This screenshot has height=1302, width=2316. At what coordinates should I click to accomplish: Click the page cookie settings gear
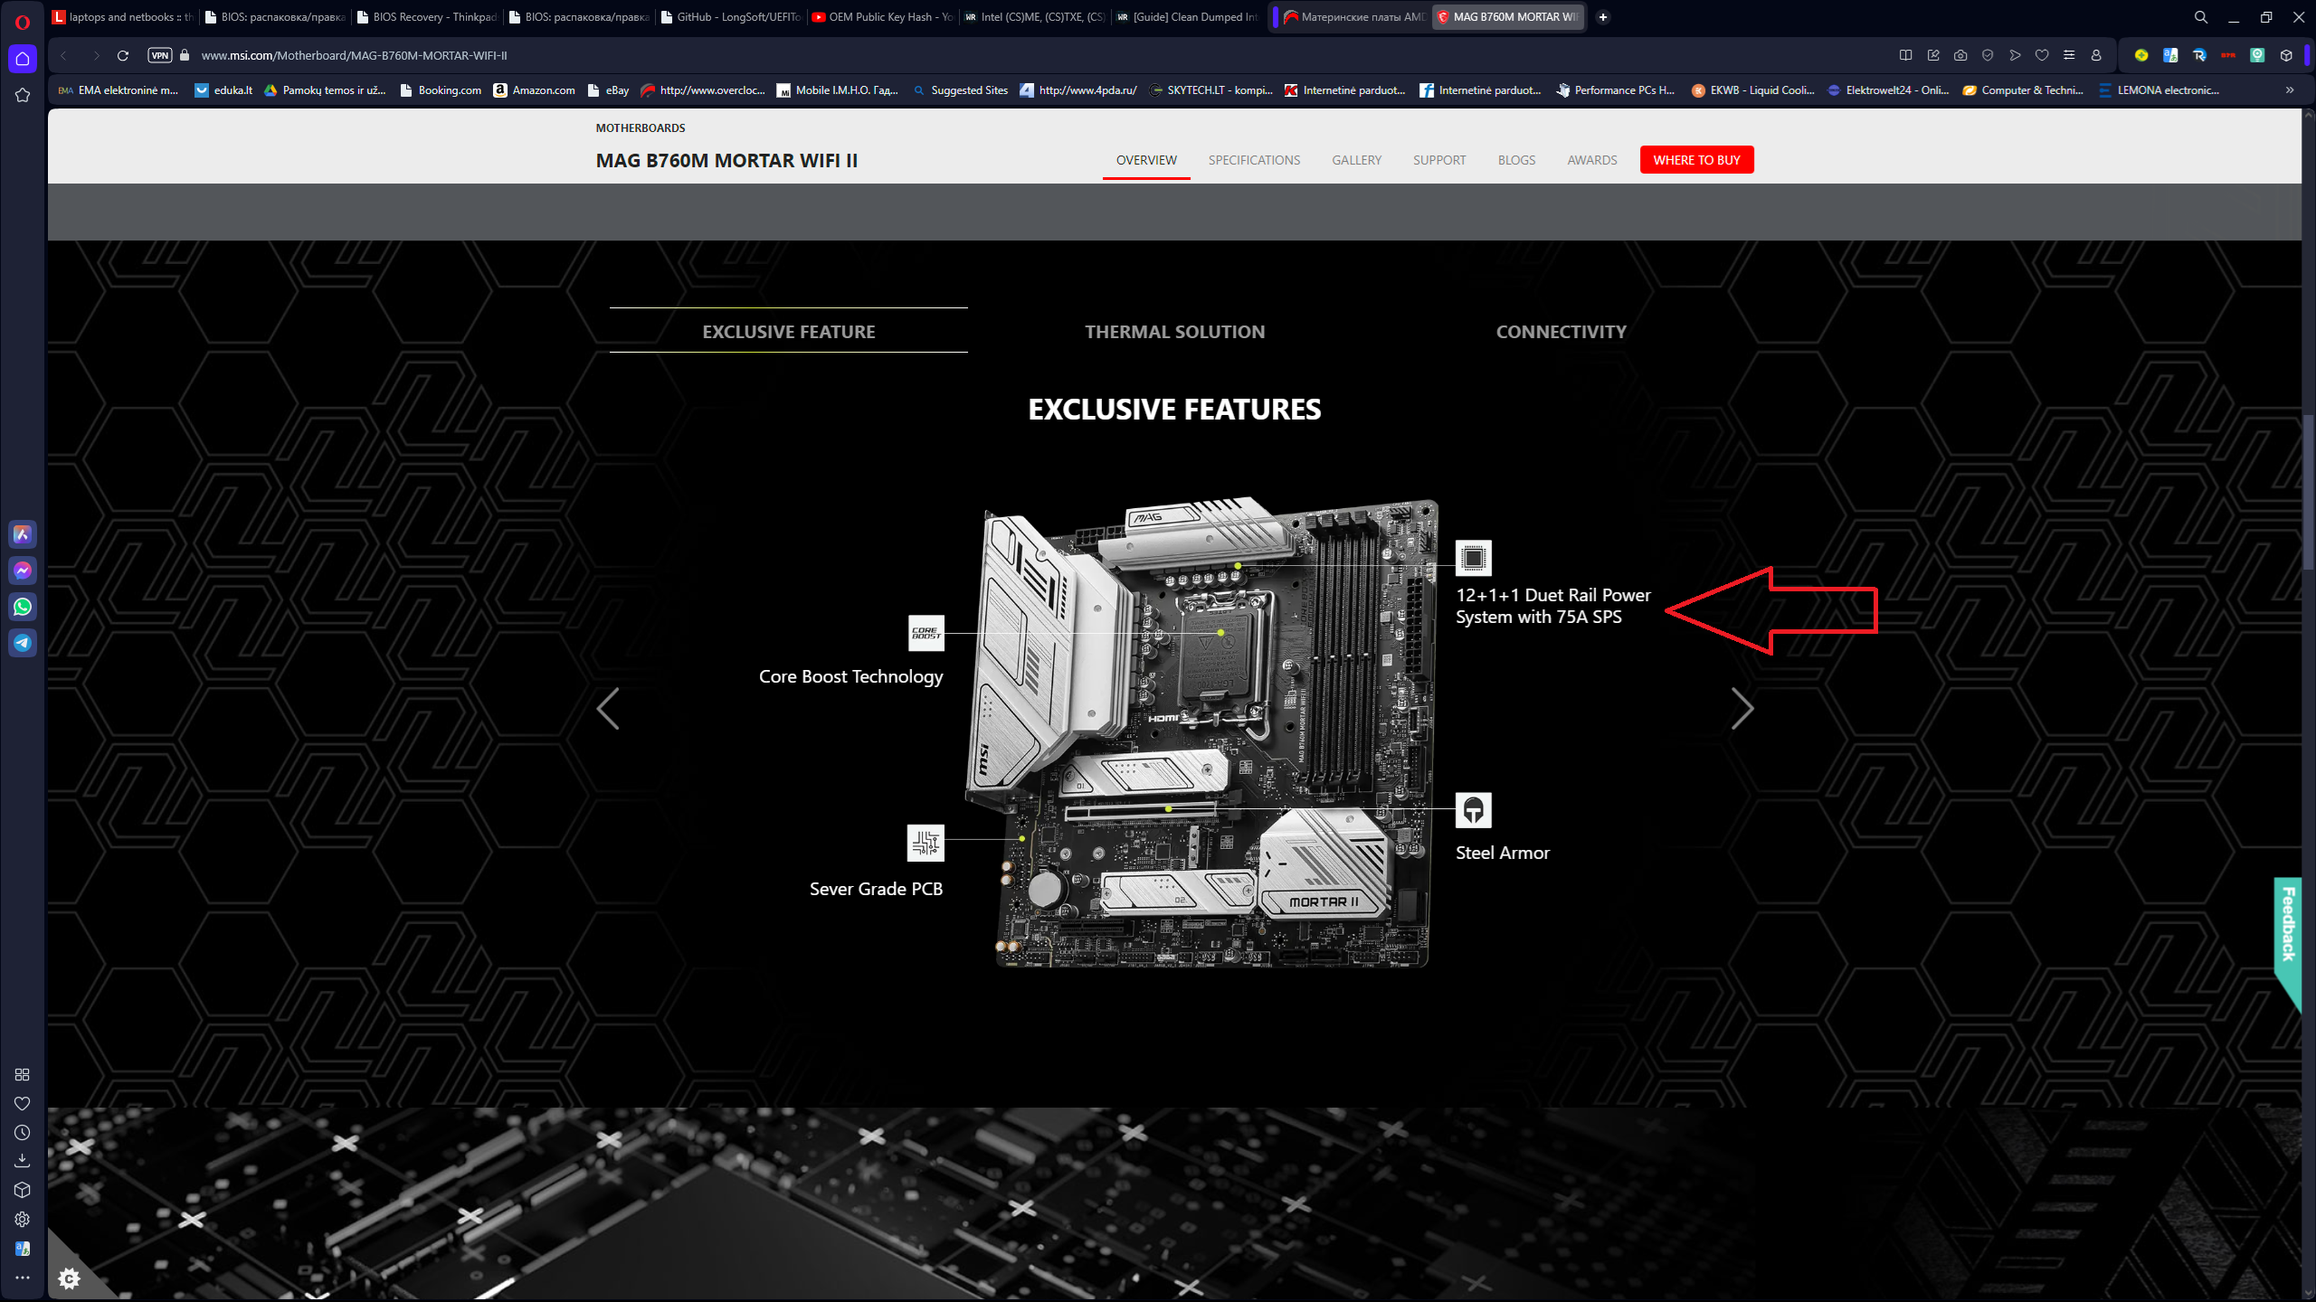coord(69,1278)
